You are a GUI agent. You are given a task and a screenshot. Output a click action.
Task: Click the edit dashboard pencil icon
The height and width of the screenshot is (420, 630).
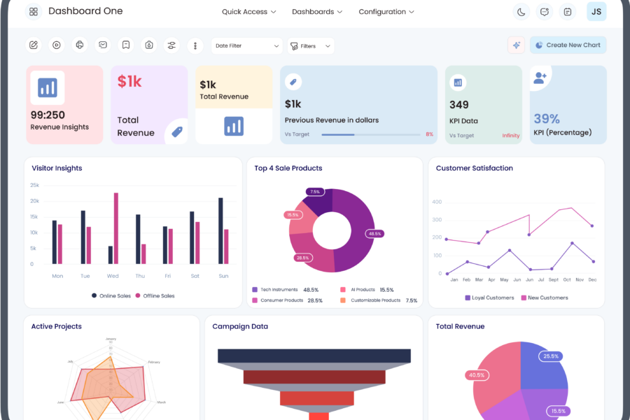(34, 45)
